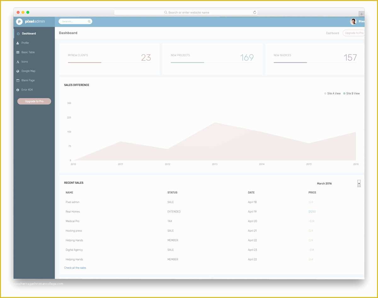Click the Hosting press table row name
The width and height of the screenshot is (378, 298).
pyautogui.click(x=74, y=231)
